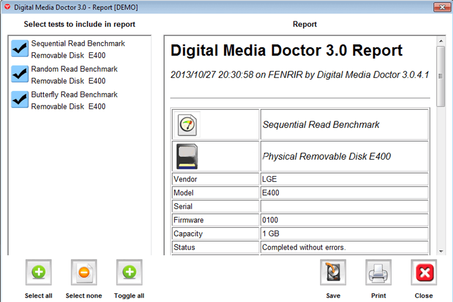Click the 'Firmware' table cell
This screenshot has height=302, width=453.
coord(216,220)
